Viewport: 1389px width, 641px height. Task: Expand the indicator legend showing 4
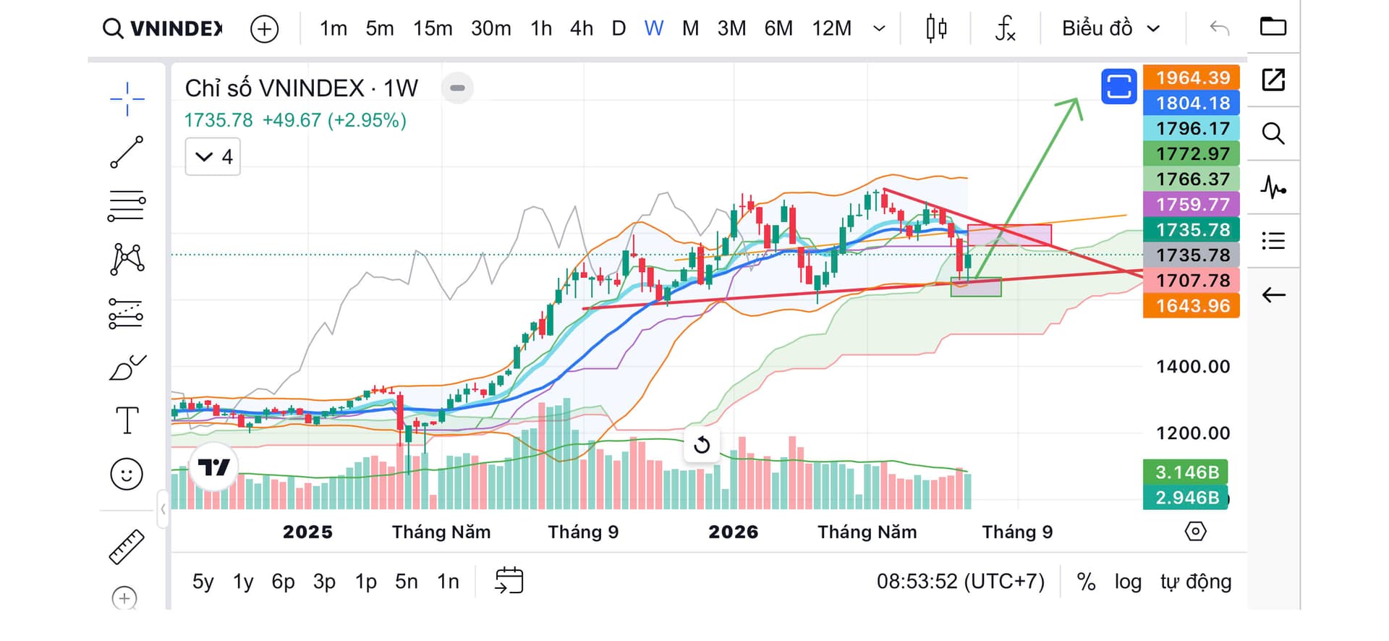pyautogui.click(x=213, y=157)
